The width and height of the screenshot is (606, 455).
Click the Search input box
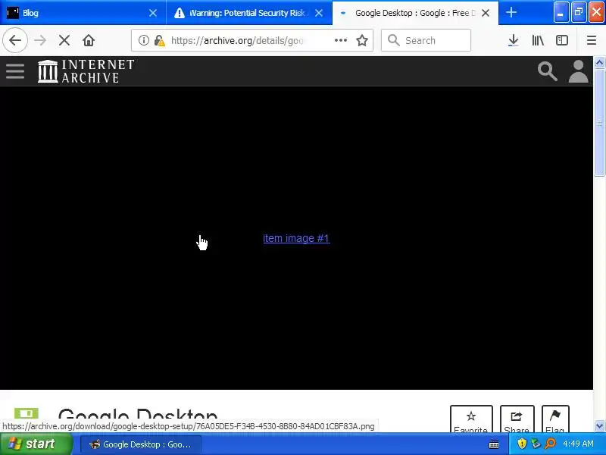[x=426, y=40]
